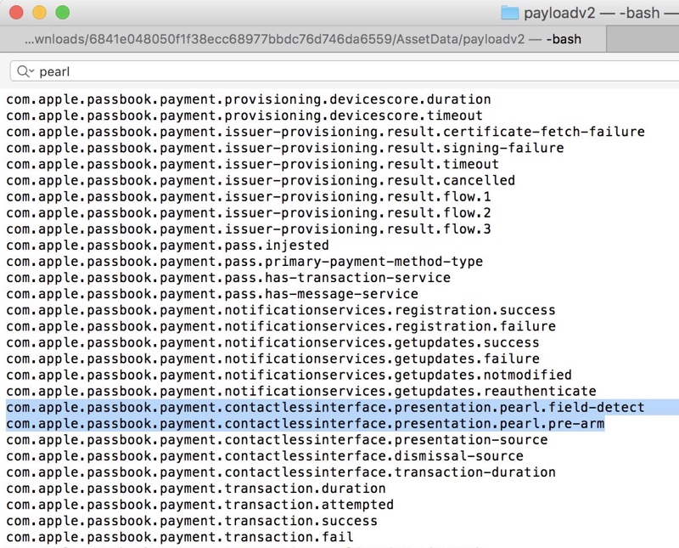
Task: Click the search magnifier options icon
Action: (x=25, y=71)
